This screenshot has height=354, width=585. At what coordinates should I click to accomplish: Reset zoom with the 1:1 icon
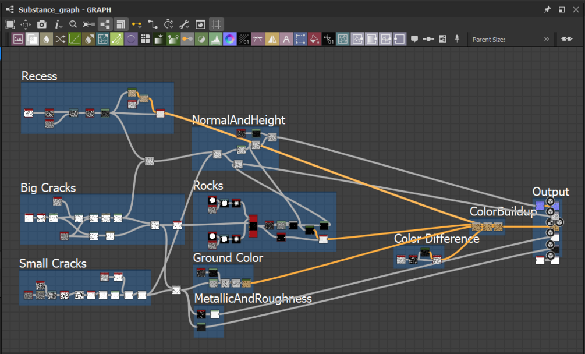26,24
